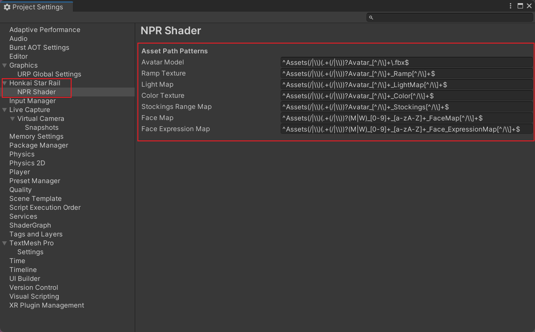The image size is (535, 332).
Task: Open Quality settings
Action: click(x=20, y=190)
